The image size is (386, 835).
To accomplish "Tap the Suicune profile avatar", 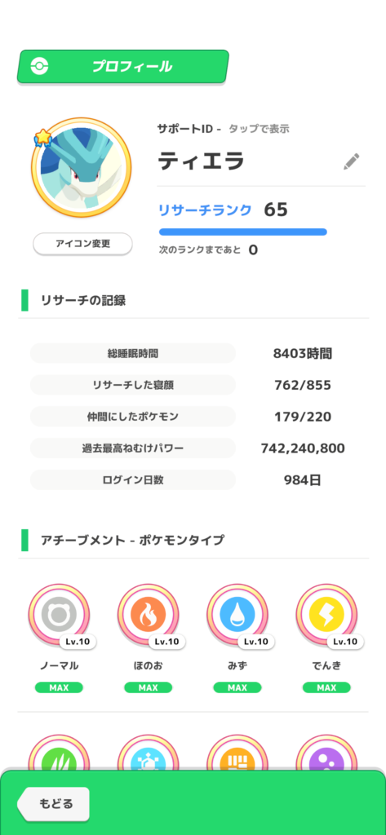I will pos(81,168).
